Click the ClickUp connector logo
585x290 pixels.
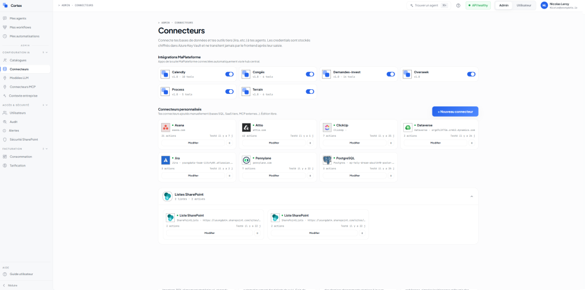tap(327, 128)
